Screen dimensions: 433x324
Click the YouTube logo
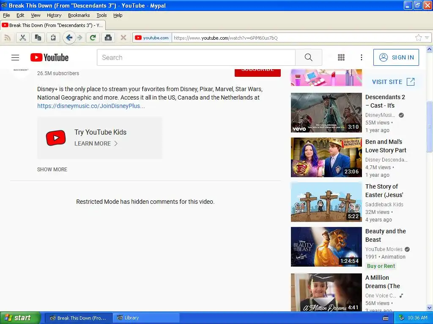(49, 57)
